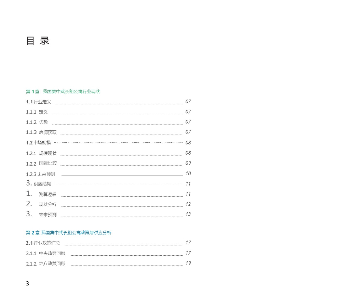Open chapter 2 heading 我国集中式长租公寓政策与供应分析

coord(69,233)
